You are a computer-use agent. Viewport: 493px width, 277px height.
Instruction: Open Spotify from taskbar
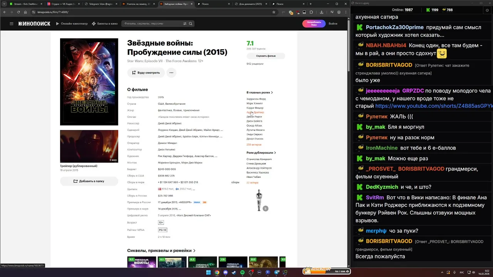243,272
